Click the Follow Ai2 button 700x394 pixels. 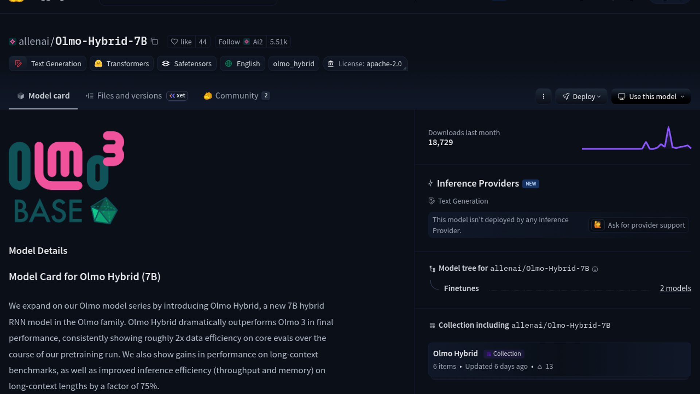[240, 42]
